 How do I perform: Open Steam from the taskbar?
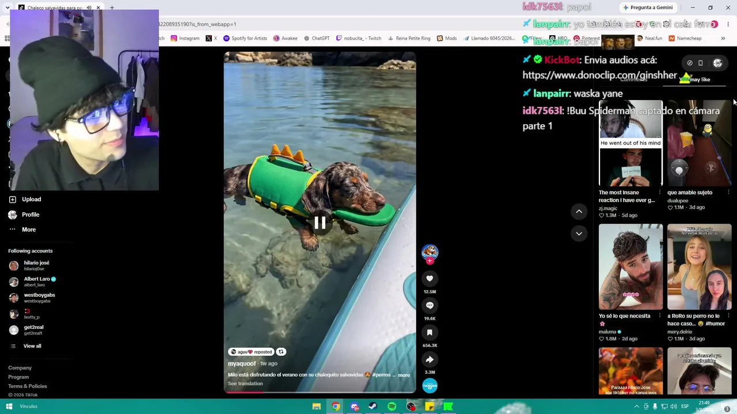[373, 407]
